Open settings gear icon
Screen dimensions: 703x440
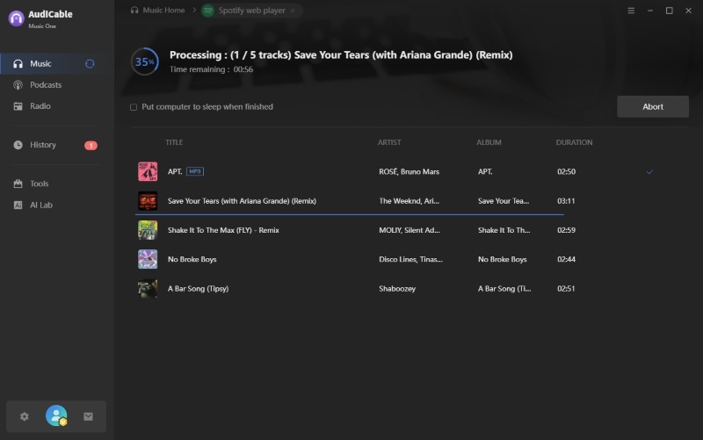point(25,416)
